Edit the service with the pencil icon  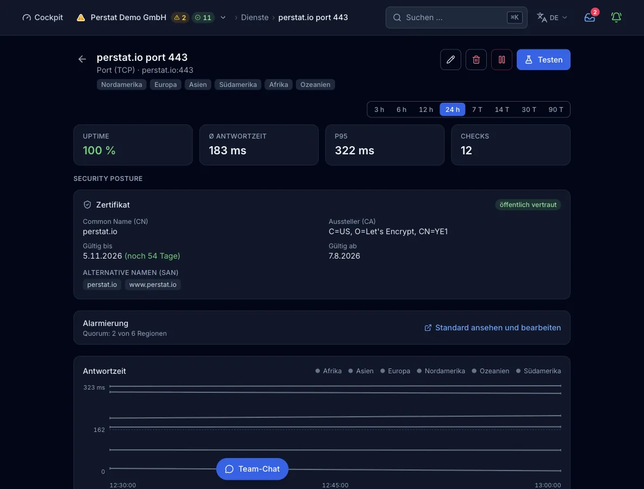450,59
